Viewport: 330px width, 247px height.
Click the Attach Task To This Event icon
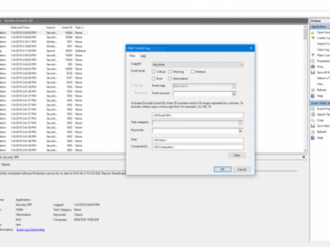click(313, 114)
